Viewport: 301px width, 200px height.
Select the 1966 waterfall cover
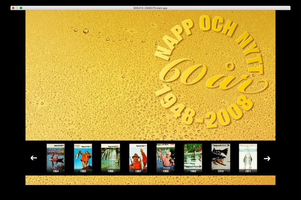111,158
